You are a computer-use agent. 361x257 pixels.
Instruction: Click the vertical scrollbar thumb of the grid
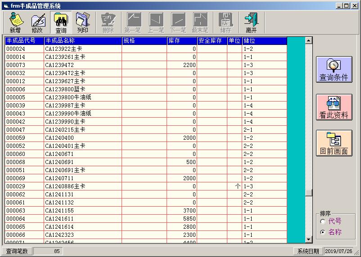click(x=308, y=193)
